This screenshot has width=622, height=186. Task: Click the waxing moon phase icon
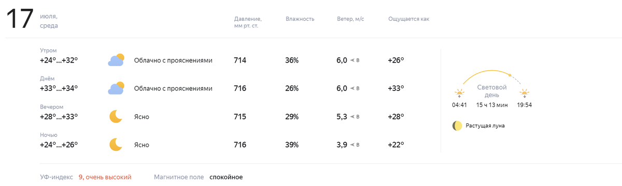[457, 126]
